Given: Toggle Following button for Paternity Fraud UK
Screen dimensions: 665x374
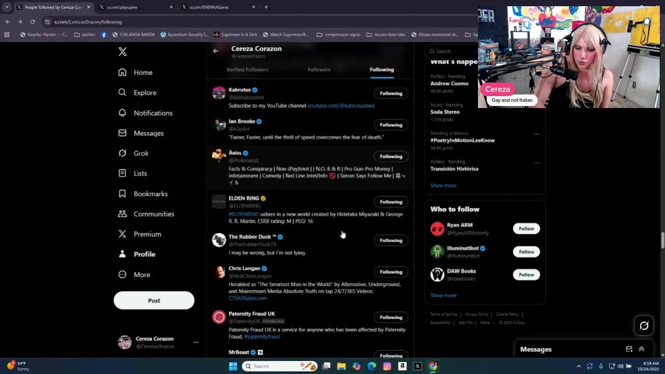Looking at the screenshot, I should [x=391, y=317].
